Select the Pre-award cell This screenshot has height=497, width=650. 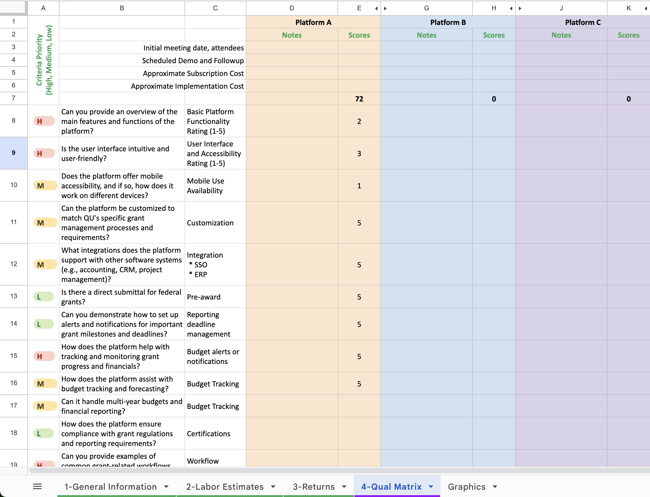(215, 297)
